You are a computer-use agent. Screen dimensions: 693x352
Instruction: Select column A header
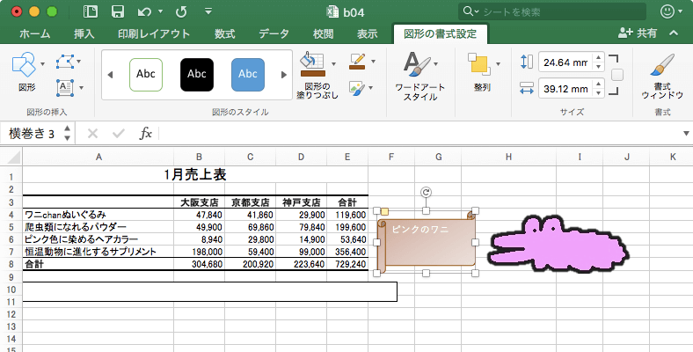pos(98,157)
